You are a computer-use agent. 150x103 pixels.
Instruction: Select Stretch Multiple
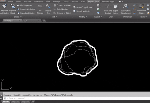[x=81, y=11]
